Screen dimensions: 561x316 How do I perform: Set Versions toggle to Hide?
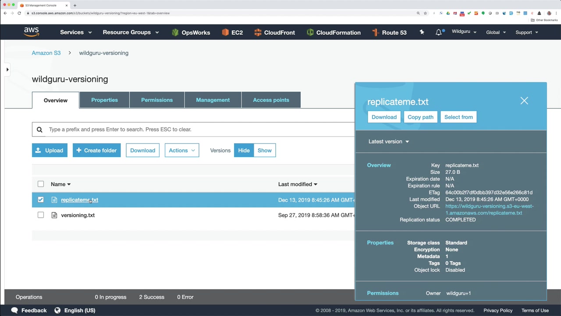244,151
